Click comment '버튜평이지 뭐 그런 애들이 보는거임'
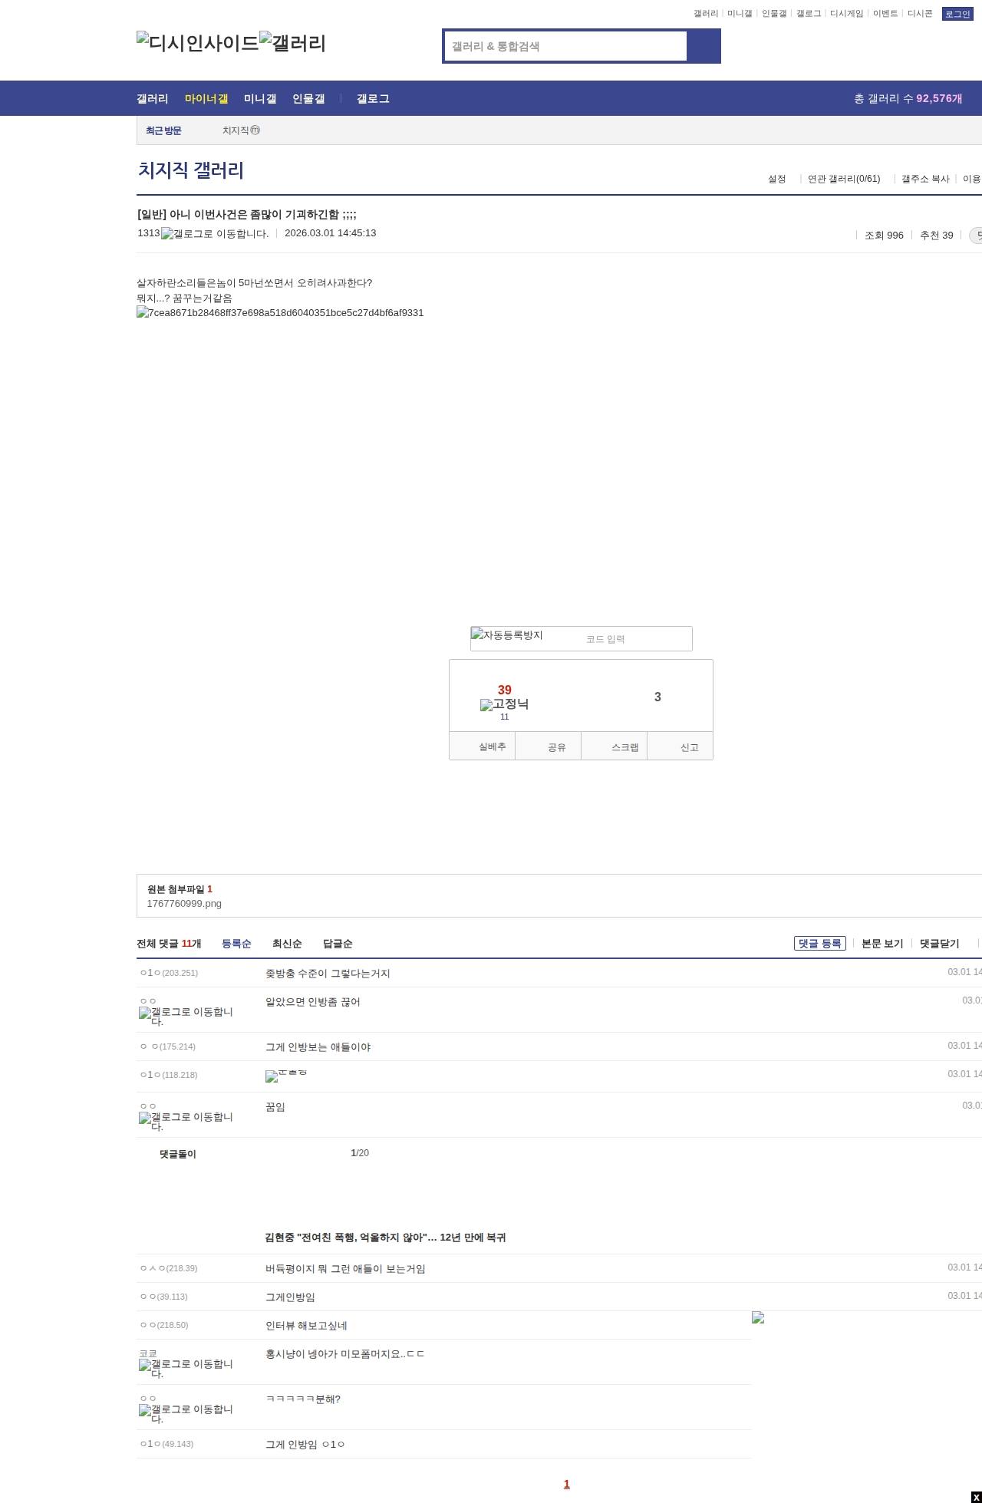The height and width of the screenshot is (1503, 982). point(345,1269)
